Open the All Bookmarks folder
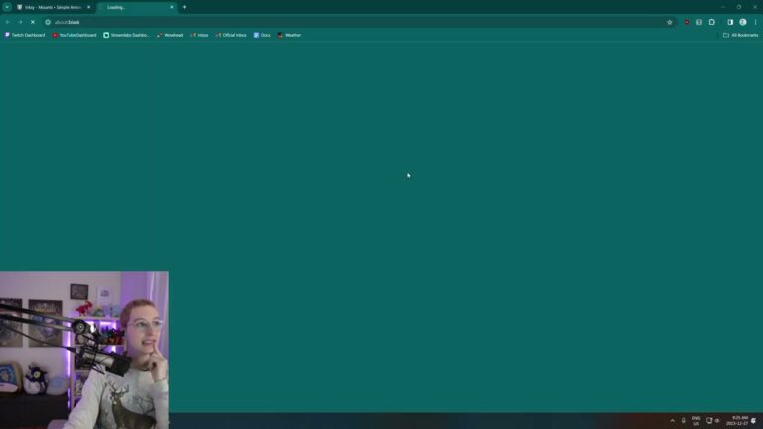763x429 pixels. pyautogui.click(x=740, y=35)
